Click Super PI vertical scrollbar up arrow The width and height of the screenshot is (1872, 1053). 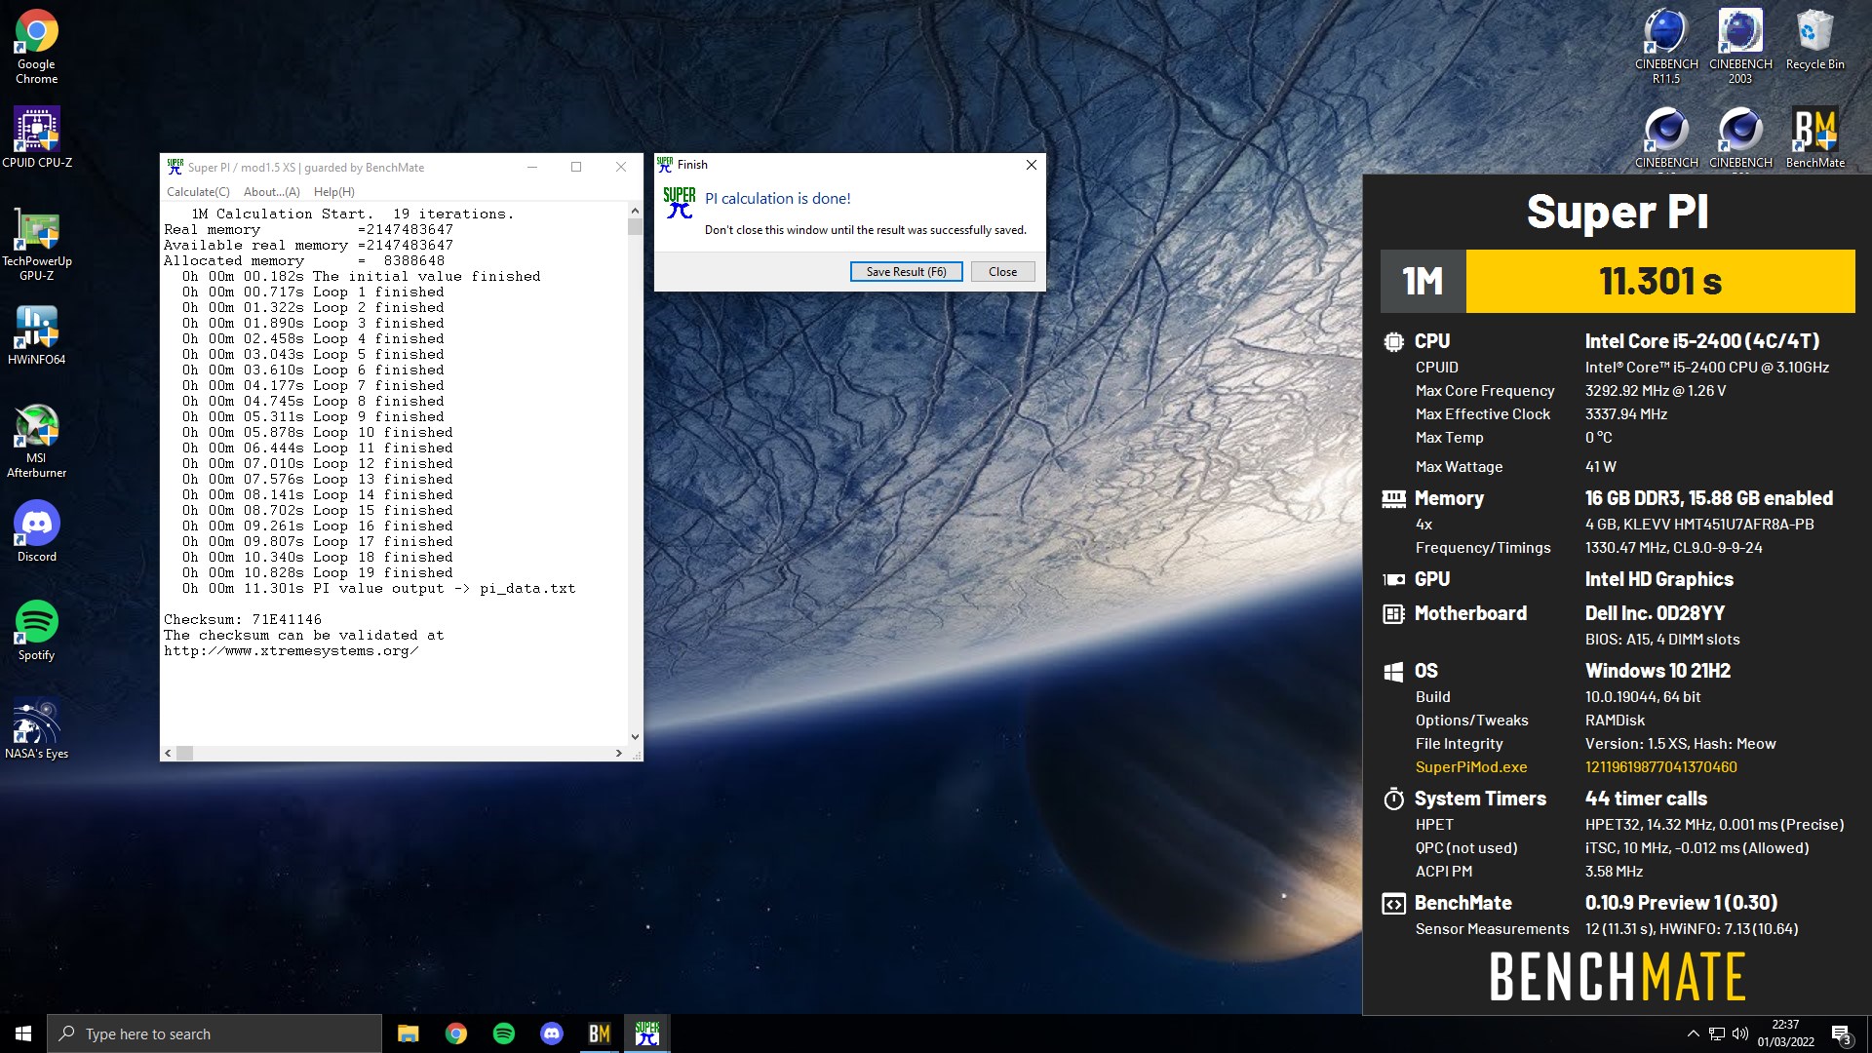pos(636,211)
